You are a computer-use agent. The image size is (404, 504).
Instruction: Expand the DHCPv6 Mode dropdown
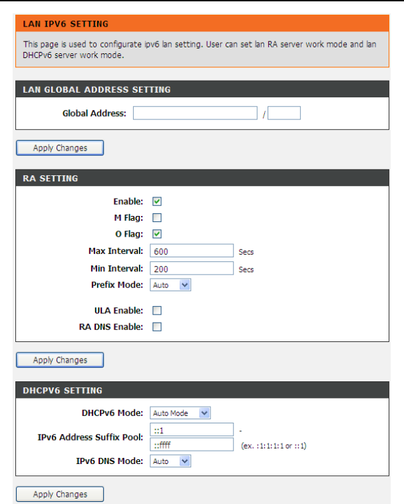click(180, 413)
